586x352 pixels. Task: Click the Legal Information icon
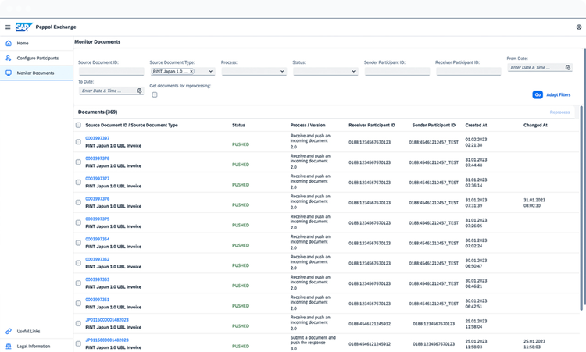click(x=9, y=346)
